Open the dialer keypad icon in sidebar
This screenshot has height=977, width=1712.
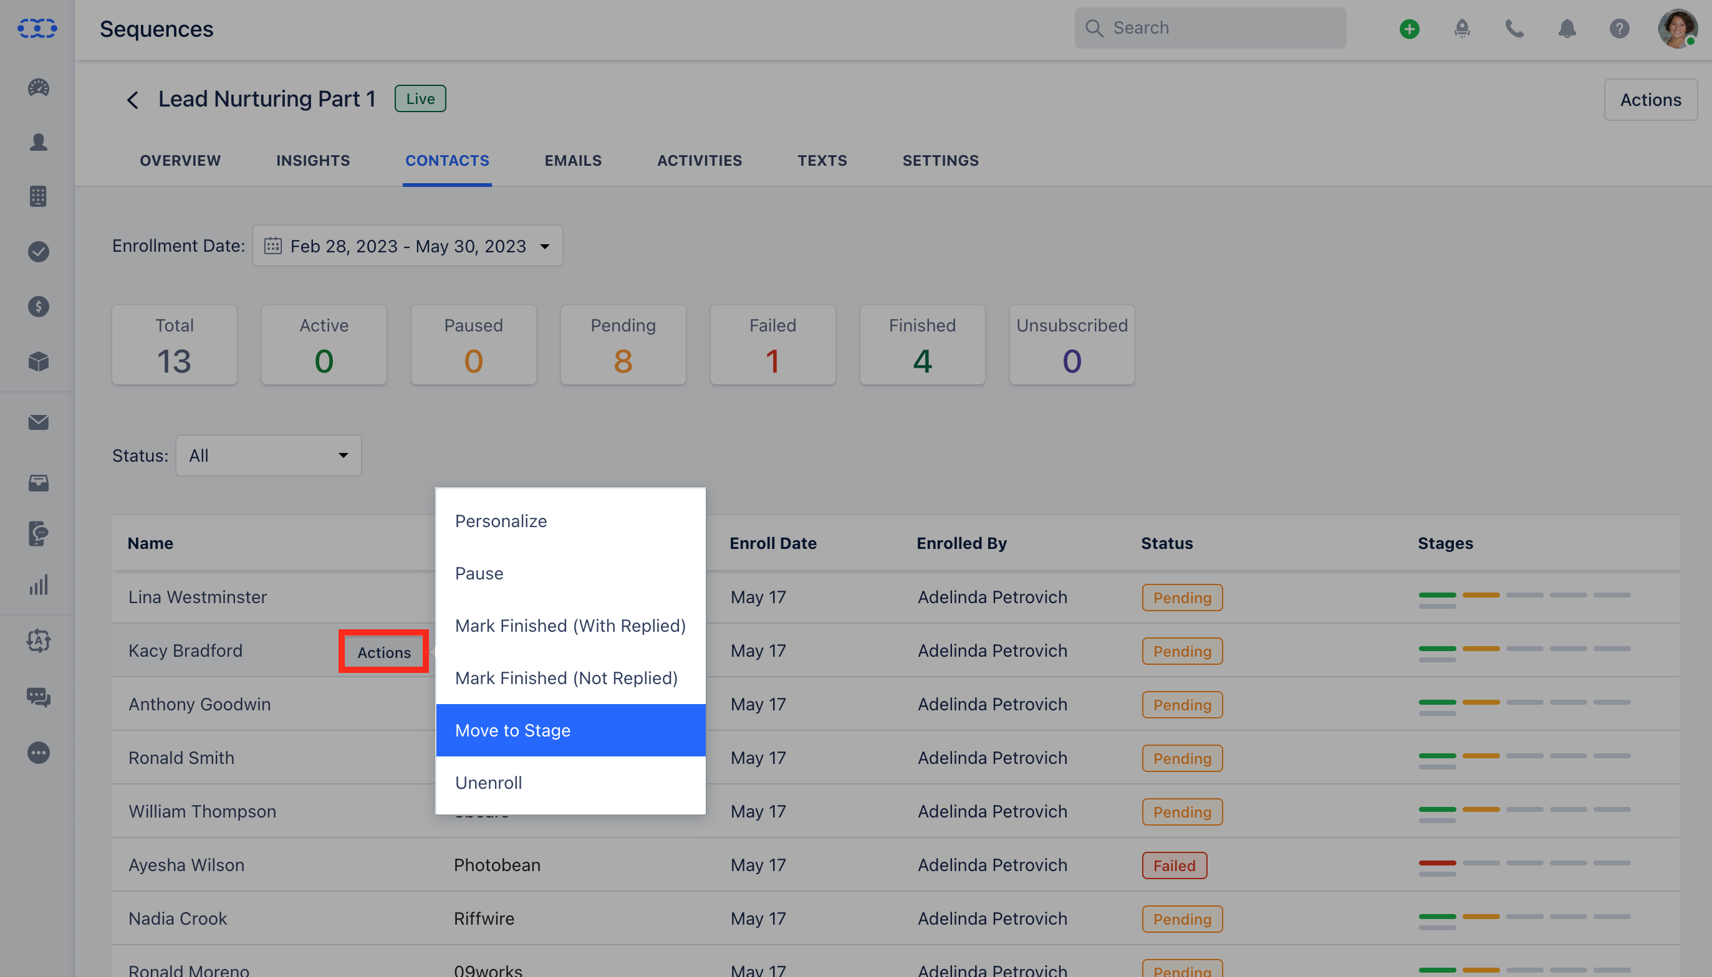click(x=38, y=196)
